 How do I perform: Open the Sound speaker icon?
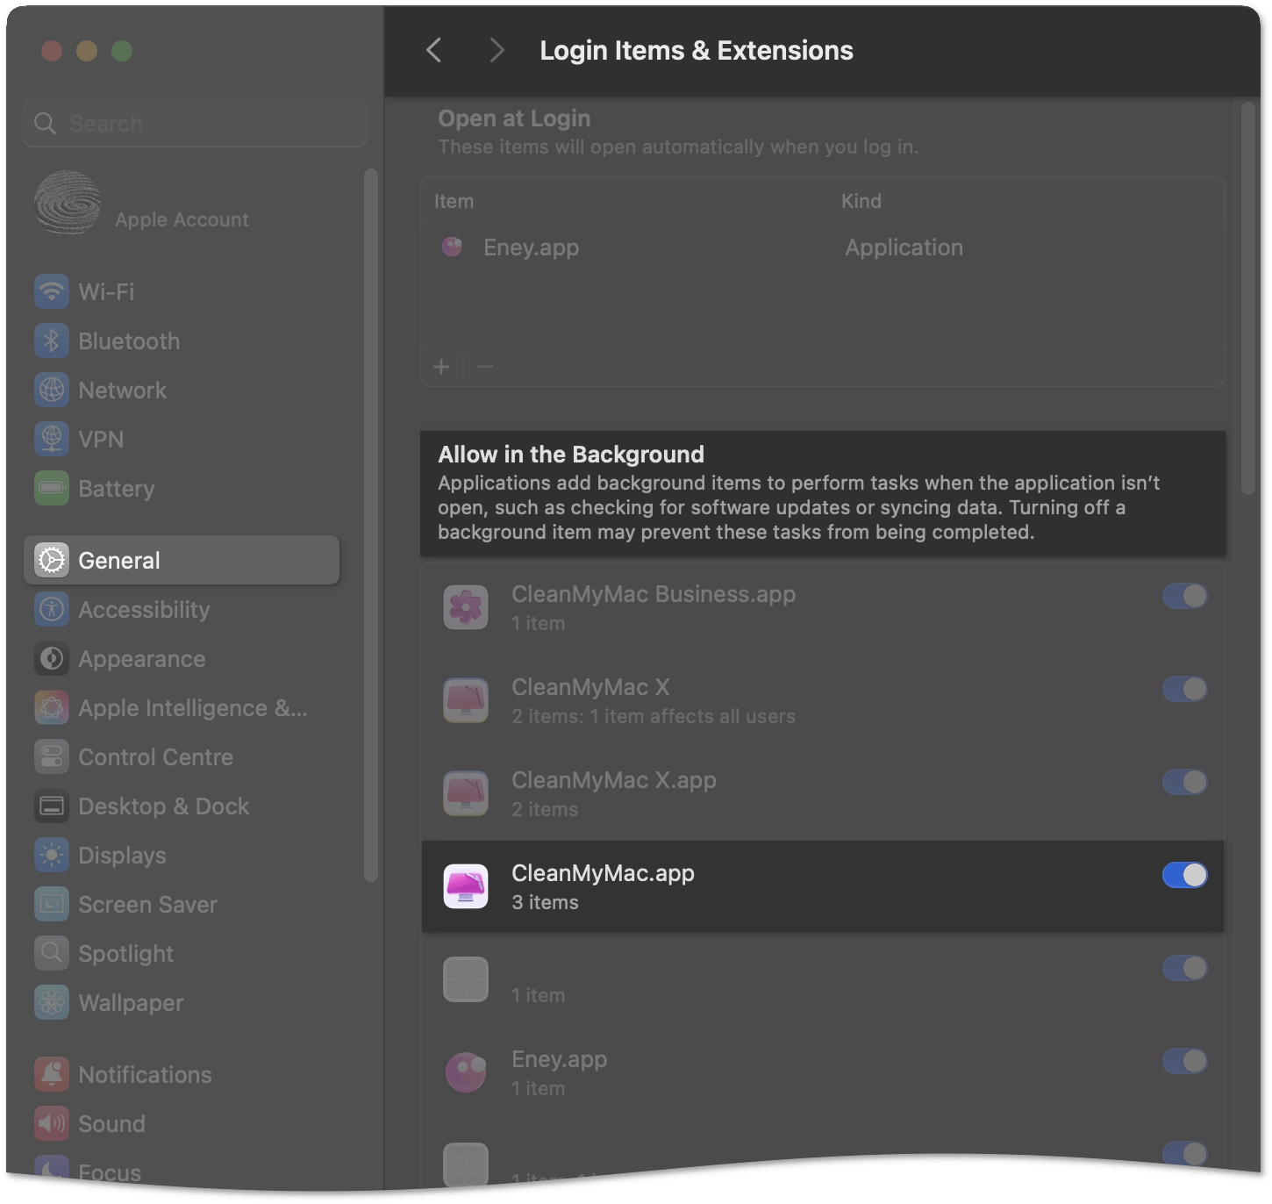[52, 1123]
